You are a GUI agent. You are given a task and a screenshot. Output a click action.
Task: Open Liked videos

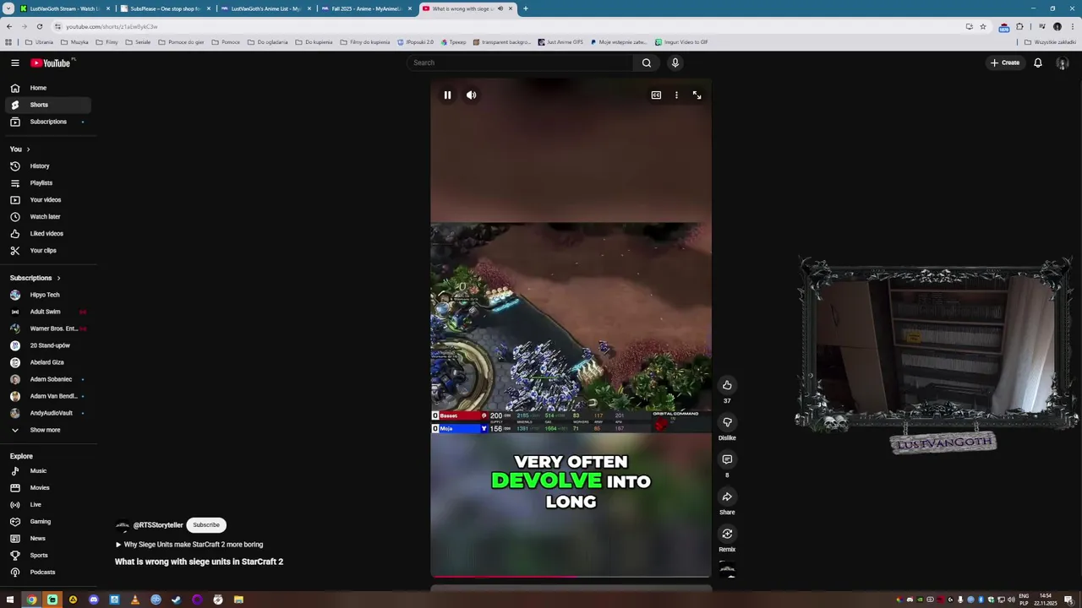pos(46,234)
